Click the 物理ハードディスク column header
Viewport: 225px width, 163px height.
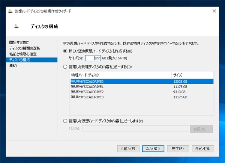click(120, 75)
